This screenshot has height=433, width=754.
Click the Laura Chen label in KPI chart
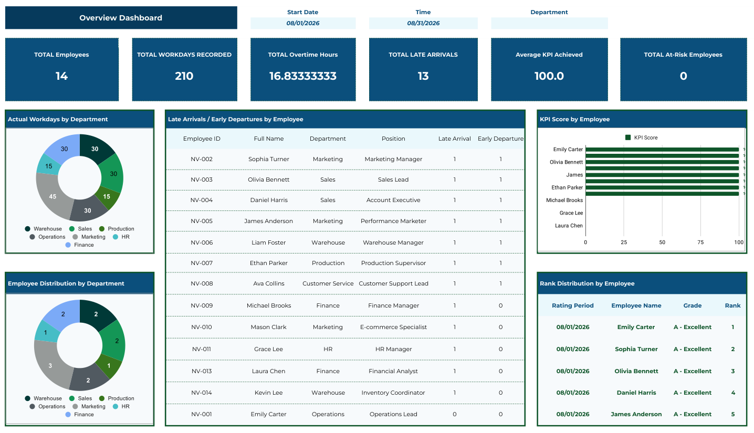pos(569,226)
